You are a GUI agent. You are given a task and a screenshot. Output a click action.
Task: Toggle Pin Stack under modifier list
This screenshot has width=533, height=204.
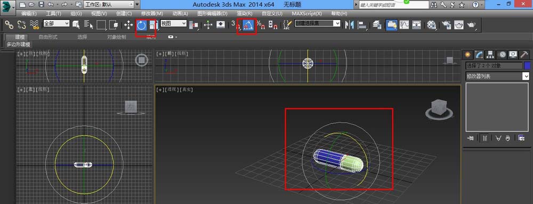(471, 138)
